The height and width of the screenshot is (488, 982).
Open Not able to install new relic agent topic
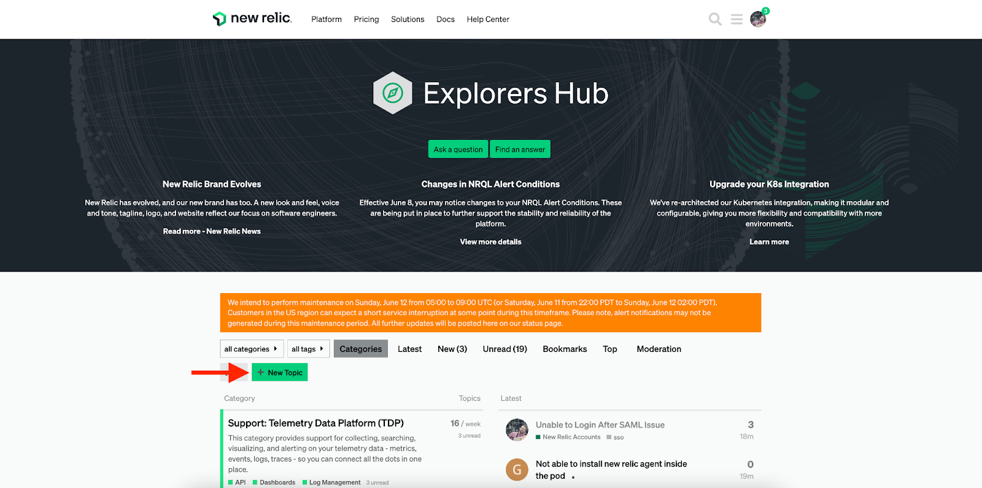(611, 470)
